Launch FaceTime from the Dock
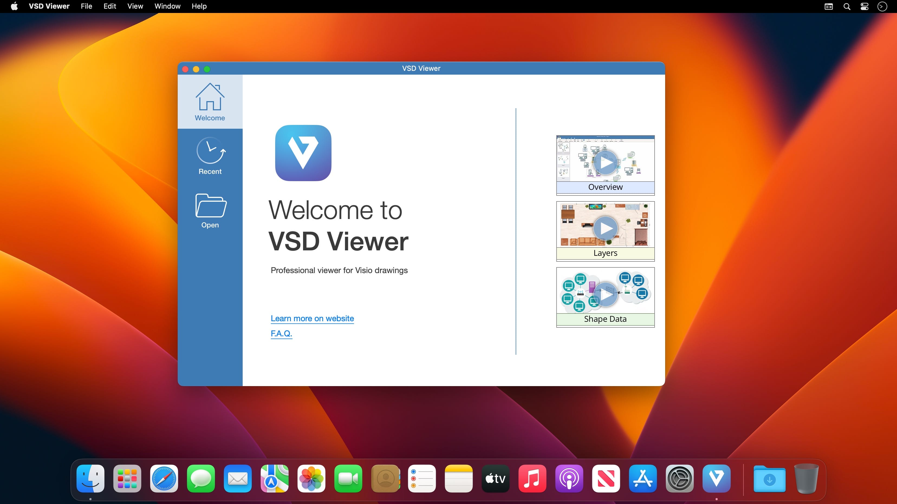897x504 pixels. [x=348, y=479]
